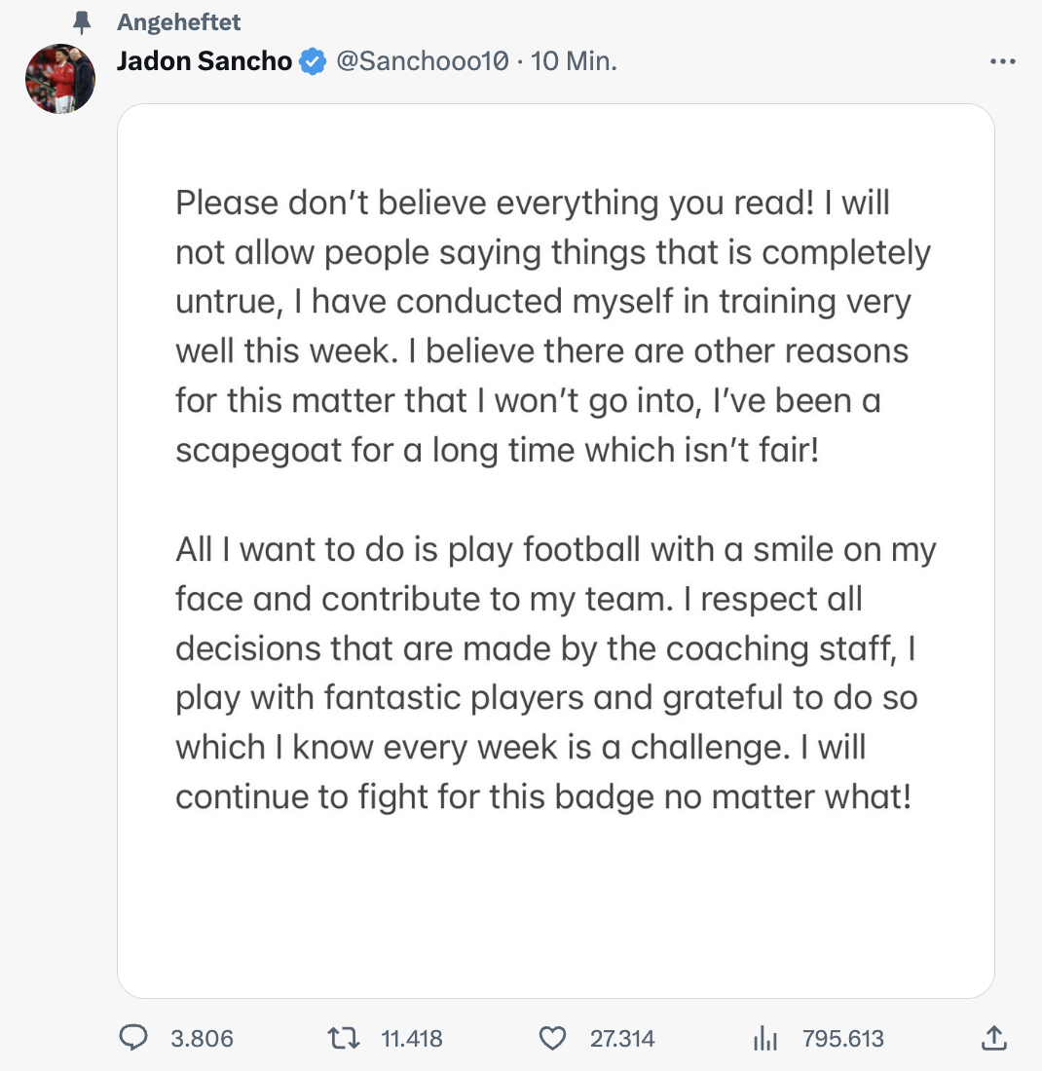
Task: Click the views bar chart icon
Action: pos(766,1039)
